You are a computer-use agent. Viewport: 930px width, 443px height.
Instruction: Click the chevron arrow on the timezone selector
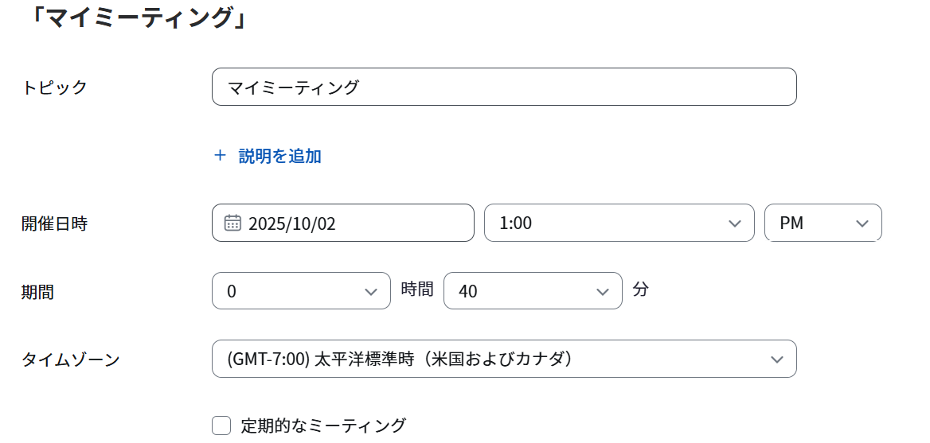pos(777,359)
